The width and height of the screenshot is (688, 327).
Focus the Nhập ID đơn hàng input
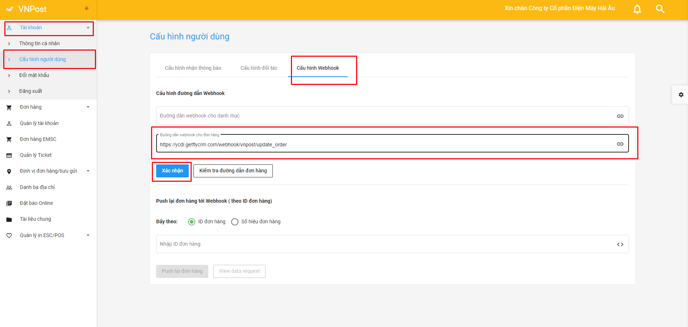[x=384, y=244]
